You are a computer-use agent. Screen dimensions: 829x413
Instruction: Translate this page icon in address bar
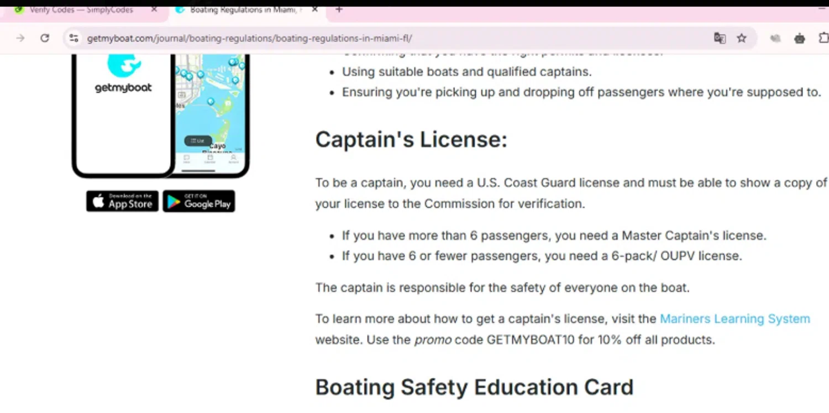(720, 38)
